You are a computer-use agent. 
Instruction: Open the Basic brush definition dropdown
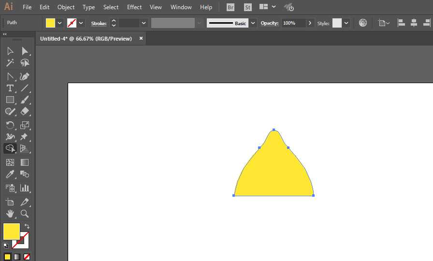(253, 23)
